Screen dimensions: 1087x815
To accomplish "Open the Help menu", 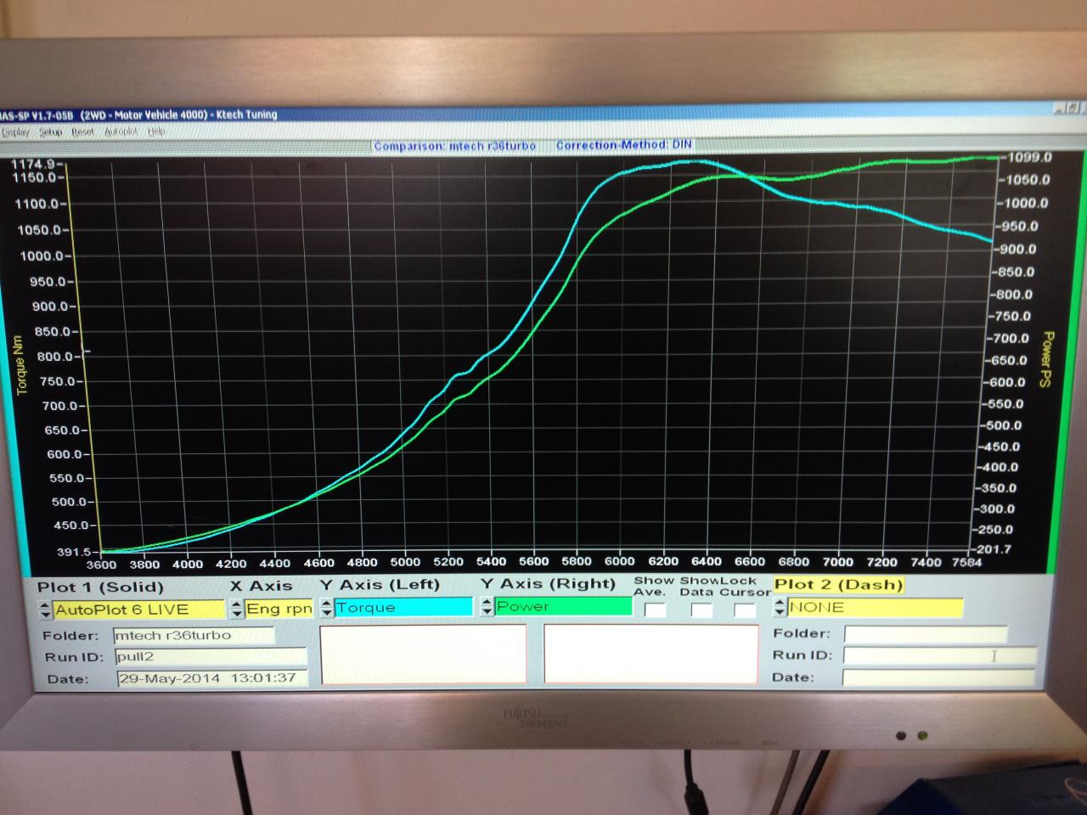I will 156,132.
